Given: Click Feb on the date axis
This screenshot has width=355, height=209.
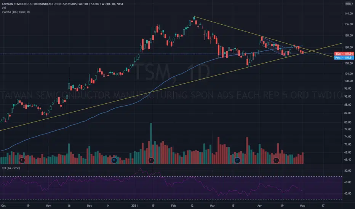Looking at the screenshot, I should (173, 206).
